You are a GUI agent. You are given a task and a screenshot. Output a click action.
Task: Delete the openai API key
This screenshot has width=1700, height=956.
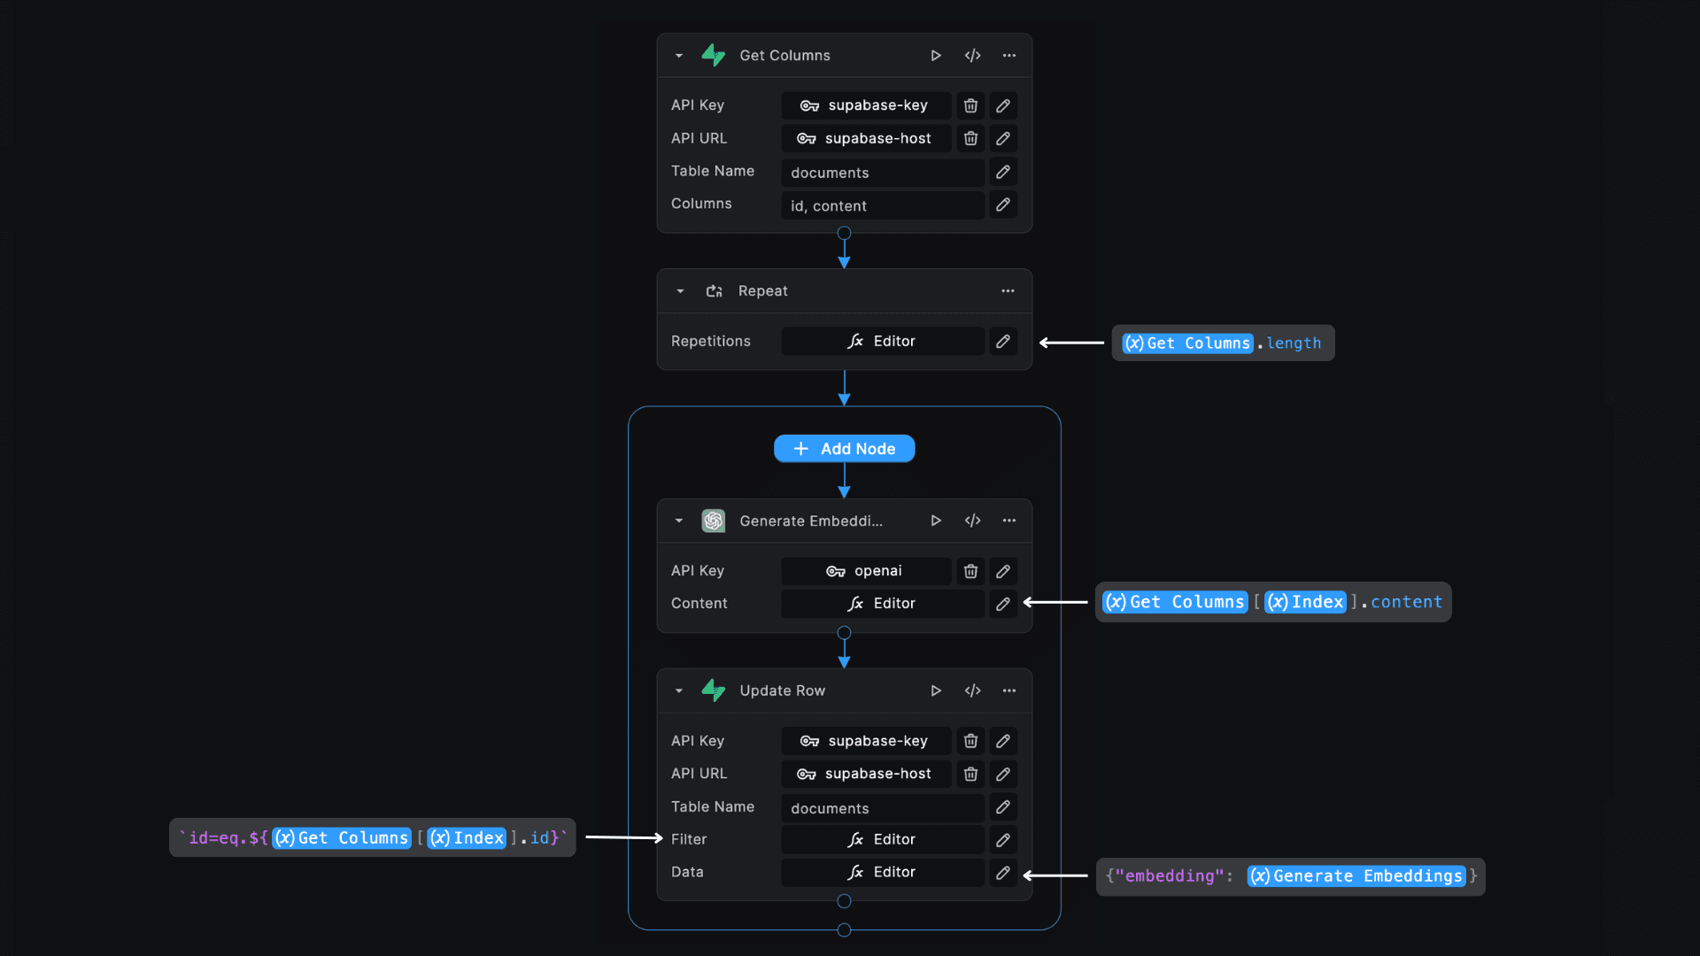(970, 571)
